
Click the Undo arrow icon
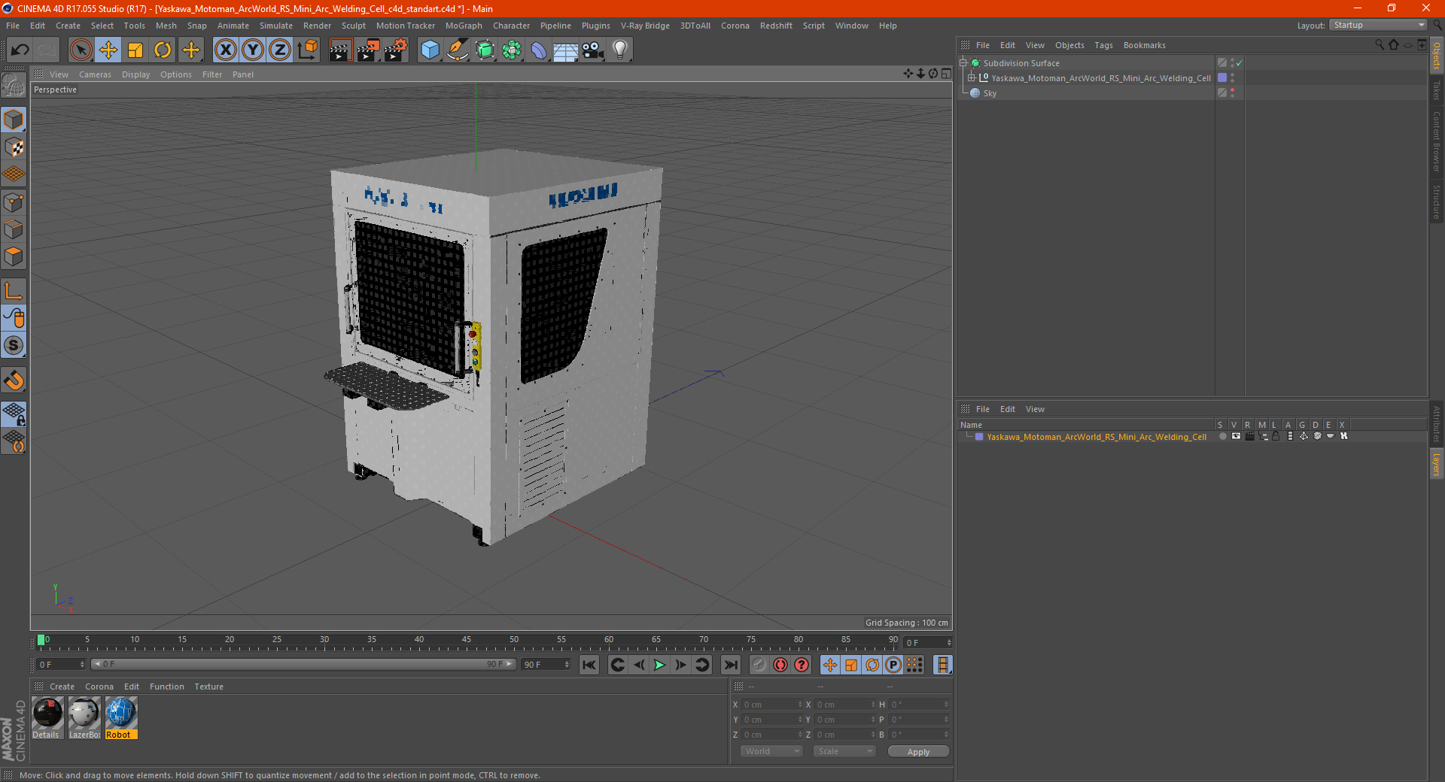[20, 50]
